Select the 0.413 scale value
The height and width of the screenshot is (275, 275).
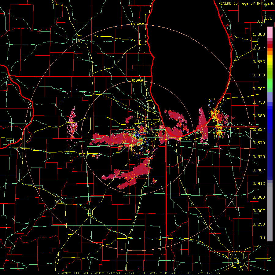point(259,184)
